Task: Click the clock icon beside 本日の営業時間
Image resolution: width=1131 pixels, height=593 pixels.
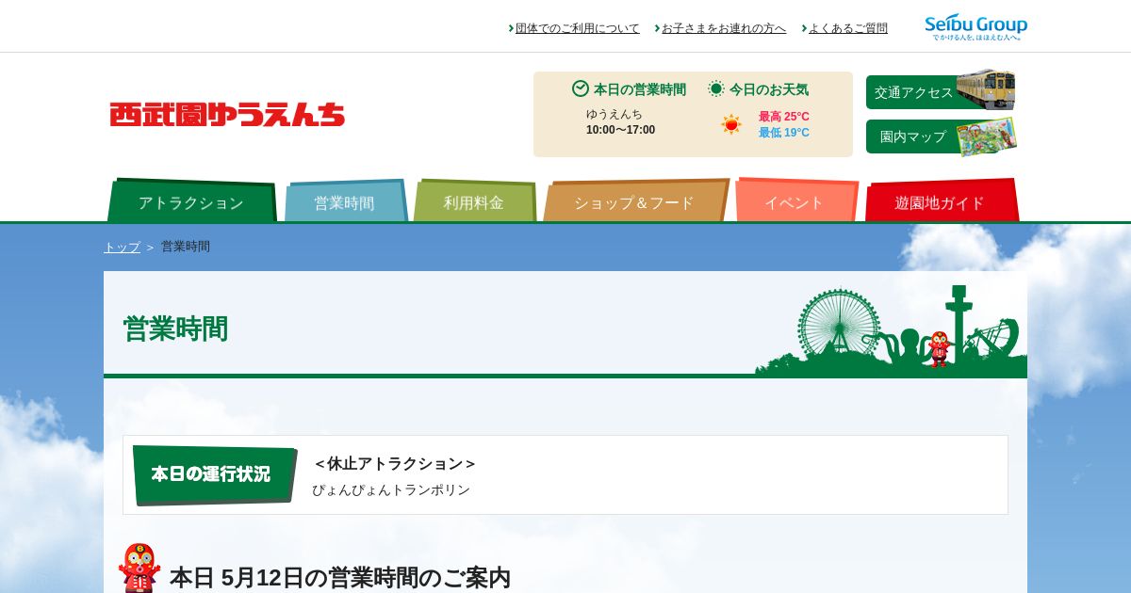Action: point(581,88)
